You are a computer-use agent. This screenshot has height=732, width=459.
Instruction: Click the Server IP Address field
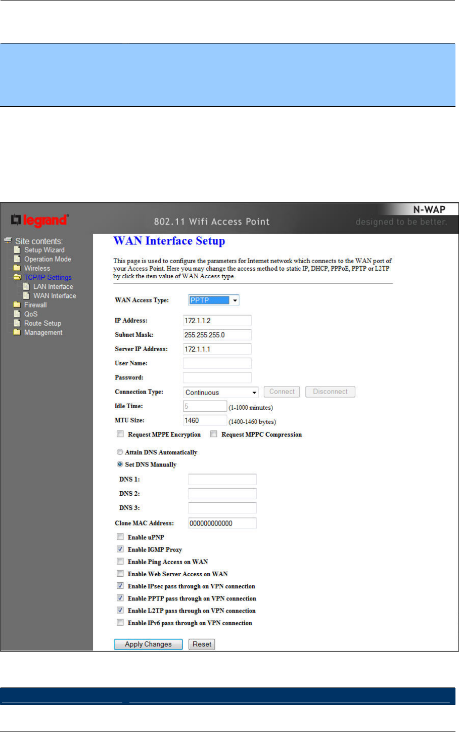click(217, 349)
